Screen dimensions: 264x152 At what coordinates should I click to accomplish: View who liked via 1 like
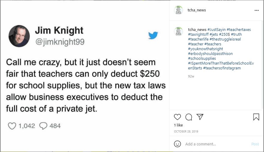(178, 125)
